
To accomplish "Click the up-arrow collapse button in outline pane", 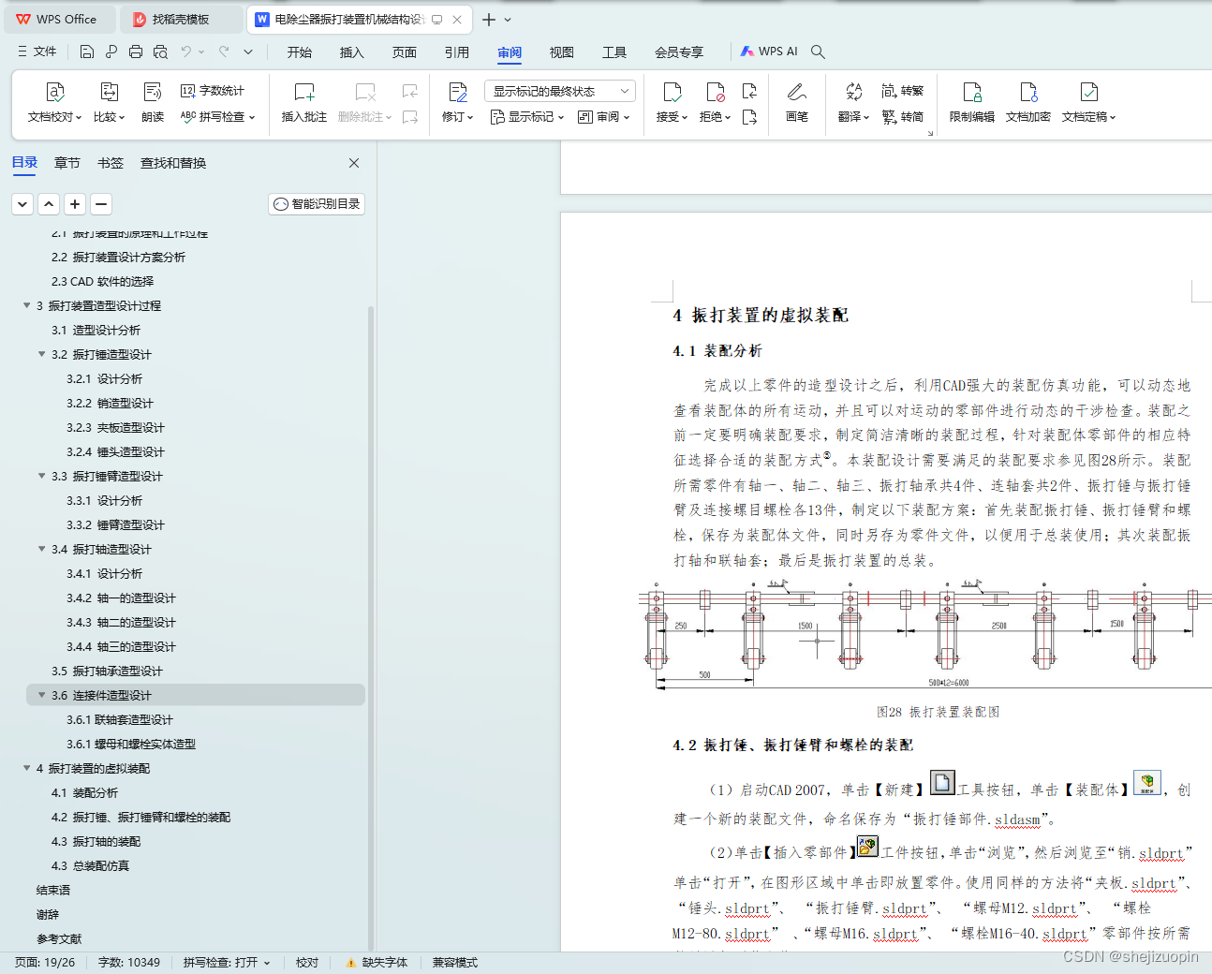I will (x=50, y=203).
